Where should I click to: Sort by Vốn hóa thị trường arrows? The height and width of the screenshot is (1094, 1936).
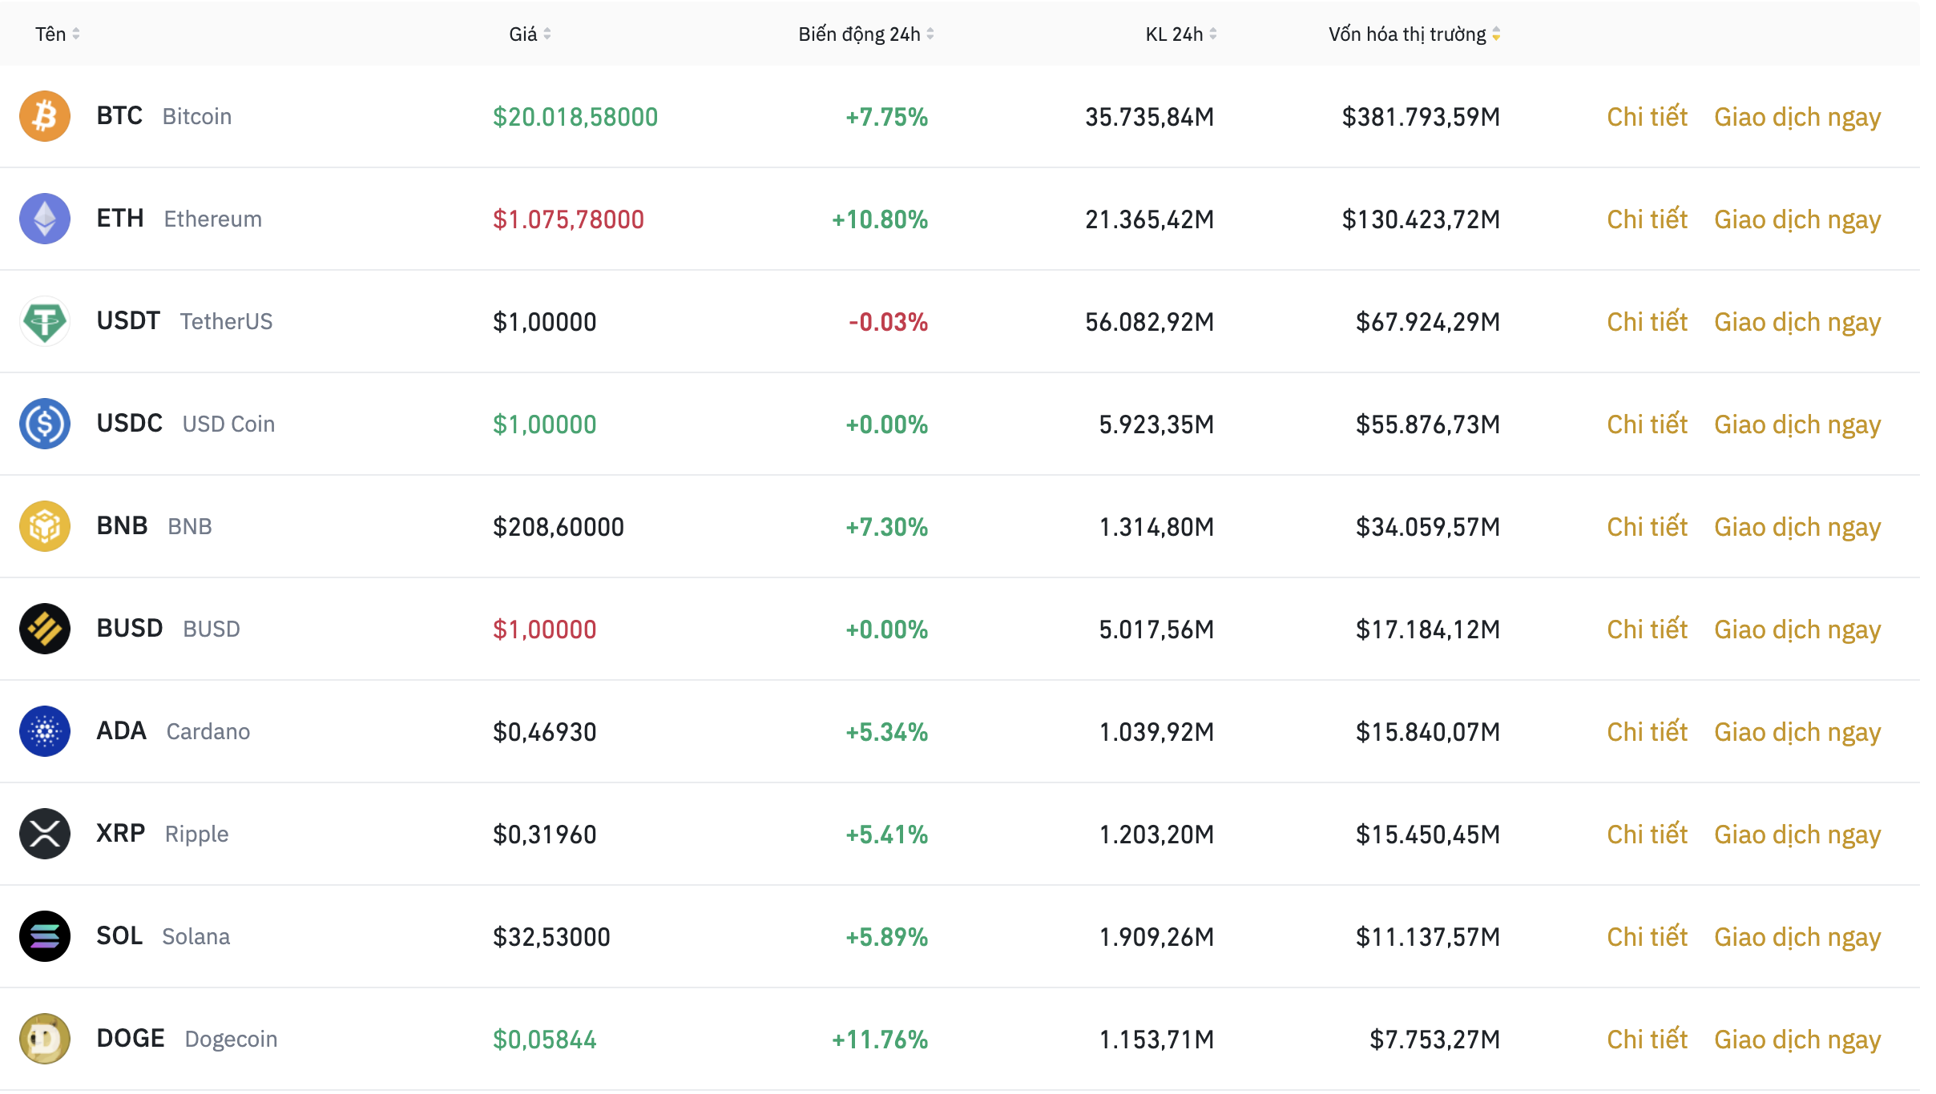tap(1496, 34)
